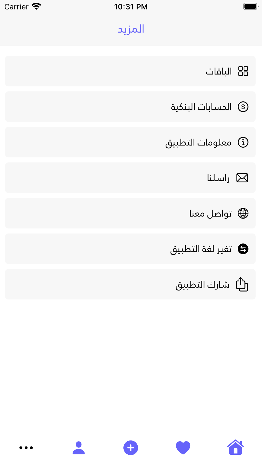
Task: Tap the المزيد page title
Action: (x=131, y=29)
